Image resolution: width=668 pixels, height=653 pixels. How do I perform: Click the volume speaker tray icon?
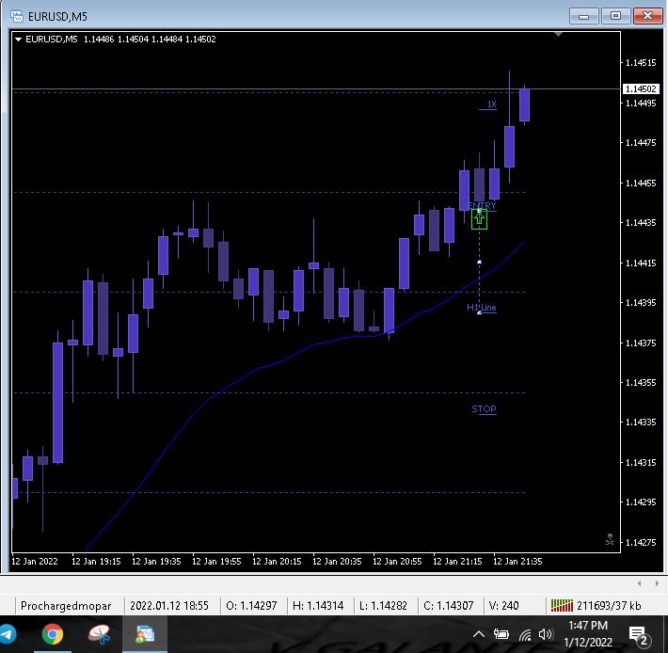pos(545,635)
